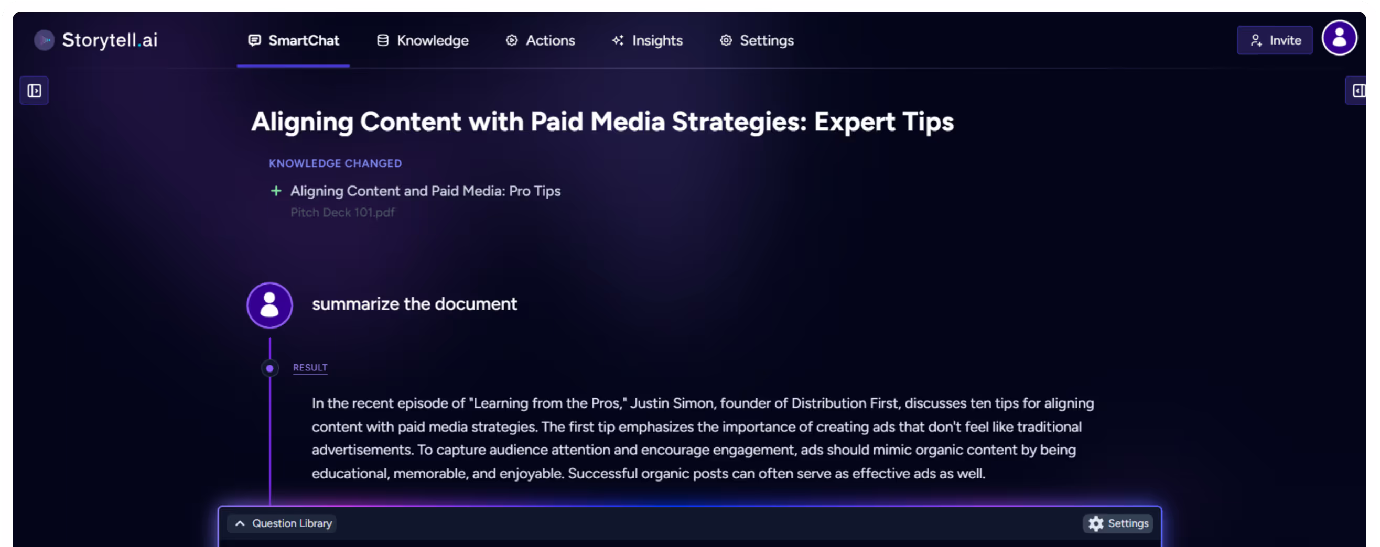Open the SmartChat tab

pos(293,41)
